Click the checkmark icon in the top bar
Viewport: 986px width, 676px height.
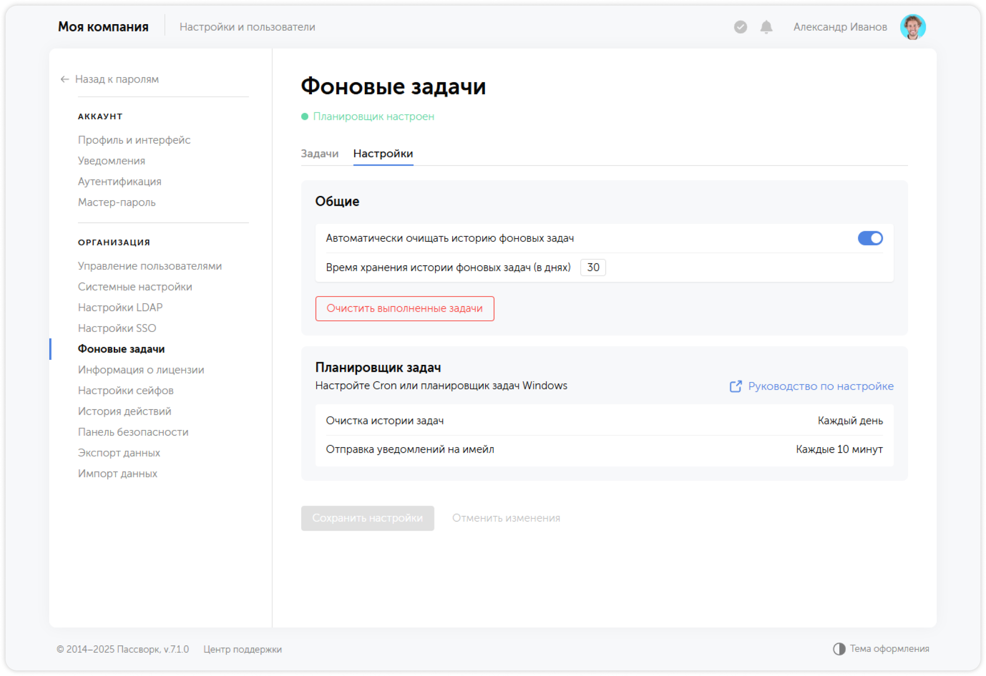tap(739, 27)
